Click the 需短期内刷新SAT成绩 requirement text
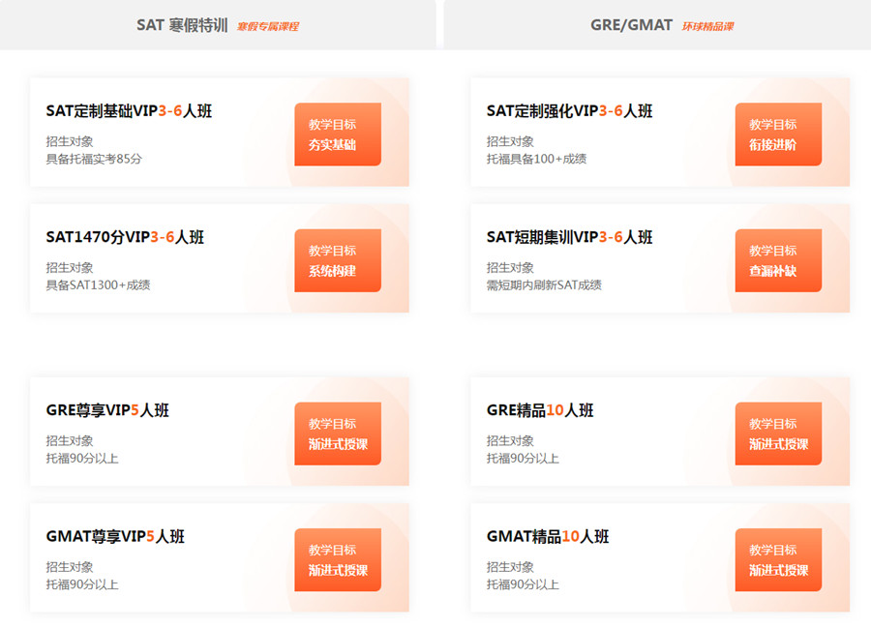 544,284
